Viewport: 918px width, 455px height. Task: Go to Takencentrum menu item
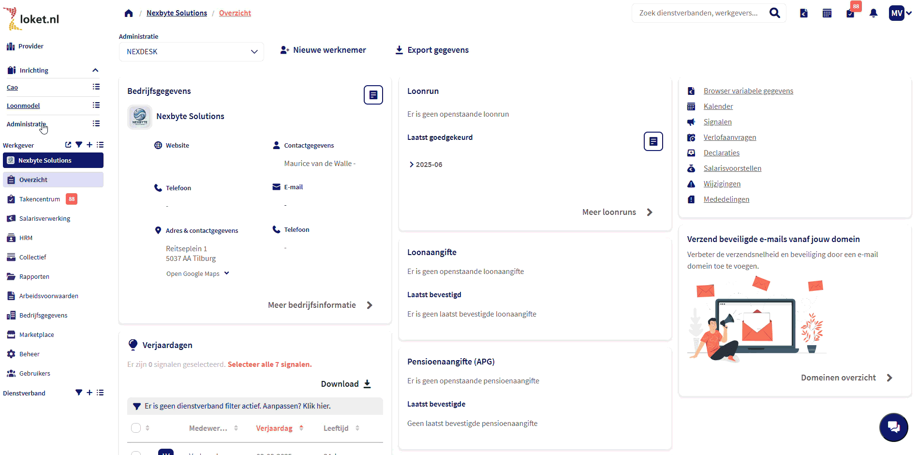pyautogui.click(x=40, y=199)
